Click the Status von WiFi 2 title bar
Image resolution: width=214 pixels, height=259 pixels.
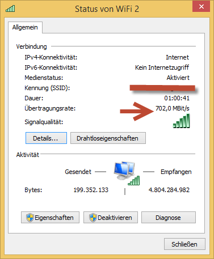coord(107,9)
